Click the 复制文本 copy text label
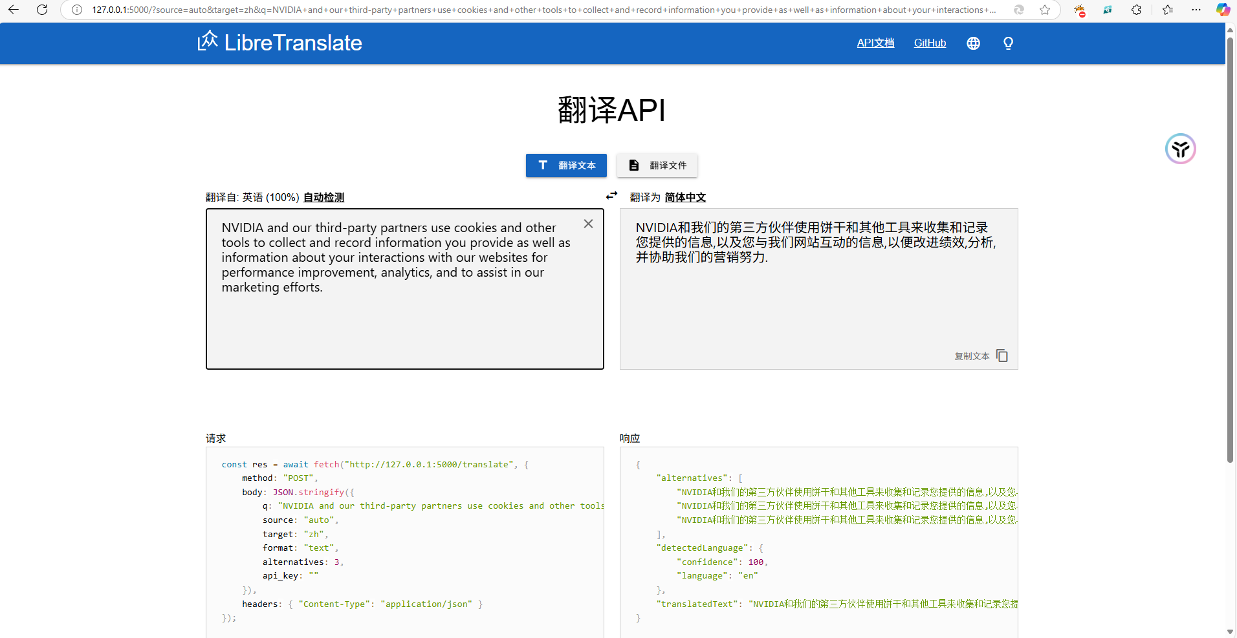Image resolution: width=1237 pixels, height=638 pixels. coord(971,356)
